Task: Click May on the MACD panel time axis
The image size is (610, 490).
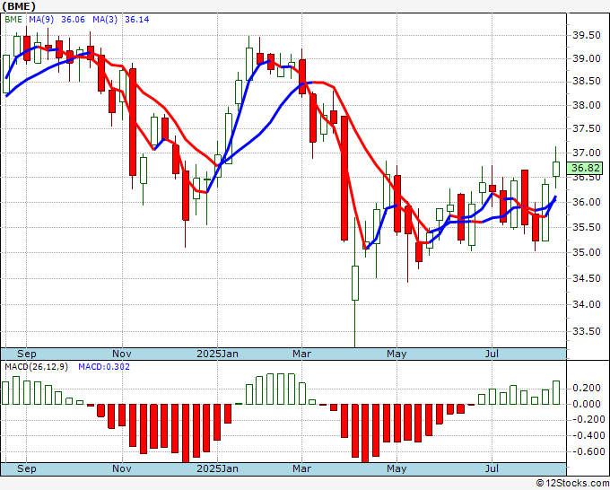Action: (396, 468)
